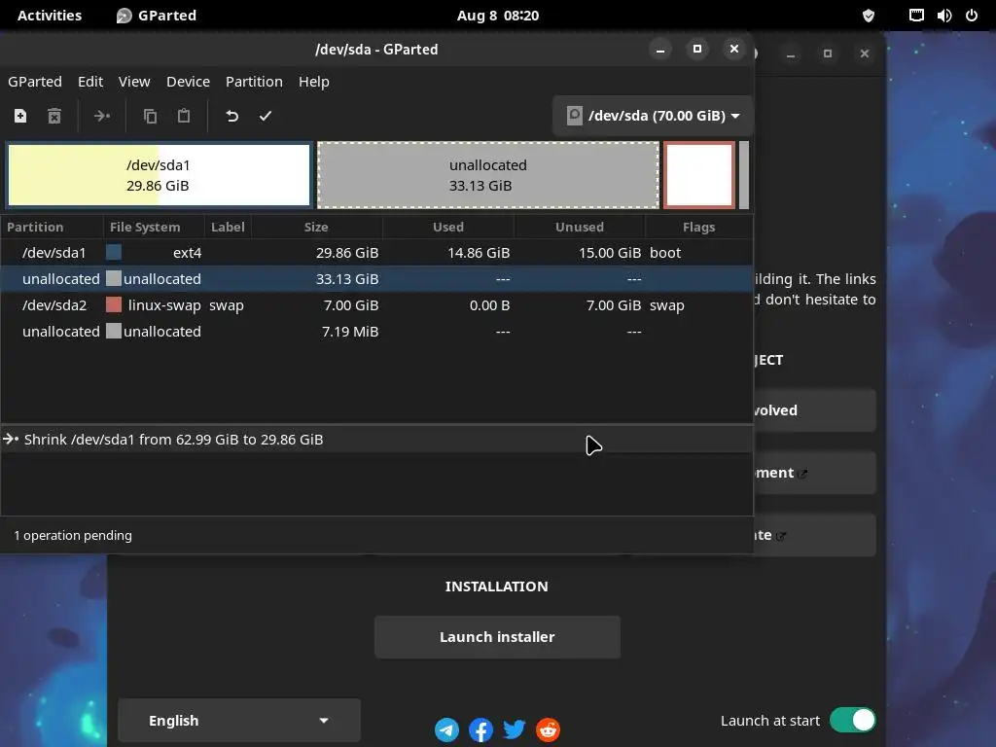Apply all operations with the checkmark icon
Screen dimensions: 996x747
tap(266, 116)
